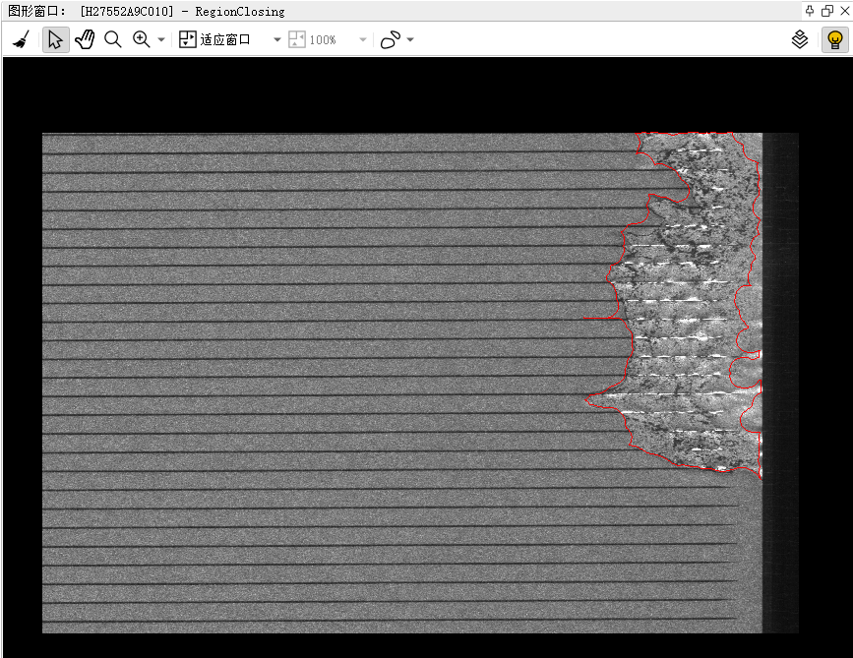Select the magnifier glass tool
Image resolution: width=853 pixels, height=658 pixels.
point(113,40)
